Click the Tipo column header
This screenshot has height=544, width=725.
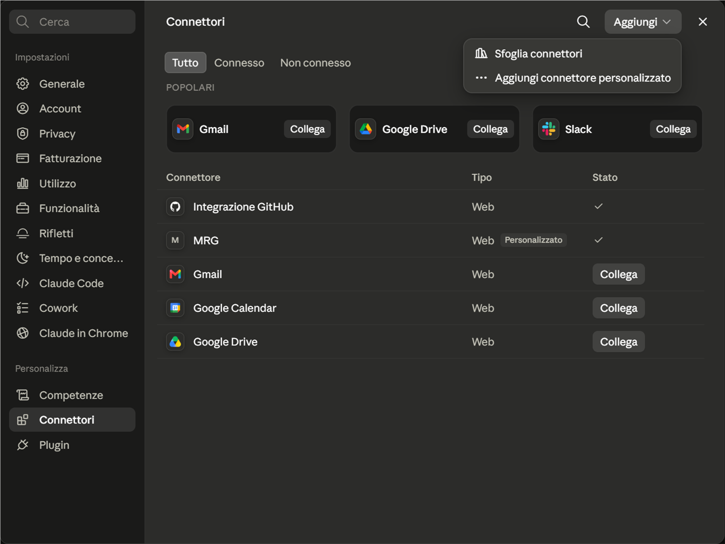(482, 177)
